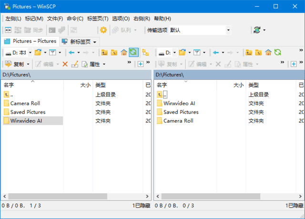Open the right panel folder bookmark icon
This screenshot has width=305, height=219.
click(x=182, y=53)
